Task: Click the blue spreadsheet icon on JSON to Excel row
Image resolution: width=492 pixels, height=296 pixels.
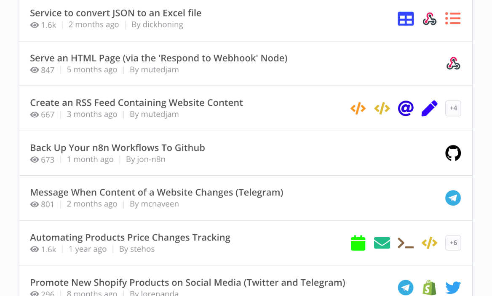Action: 405,18
